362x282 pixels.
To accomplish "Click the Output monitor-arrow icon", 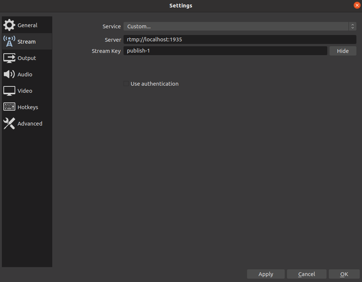I will tap(9, 58).
